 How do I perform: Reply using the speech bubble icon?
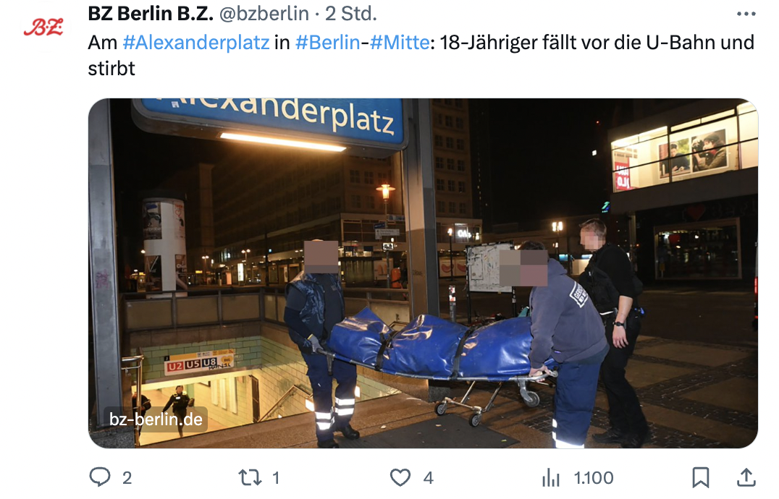pos(100,477)
